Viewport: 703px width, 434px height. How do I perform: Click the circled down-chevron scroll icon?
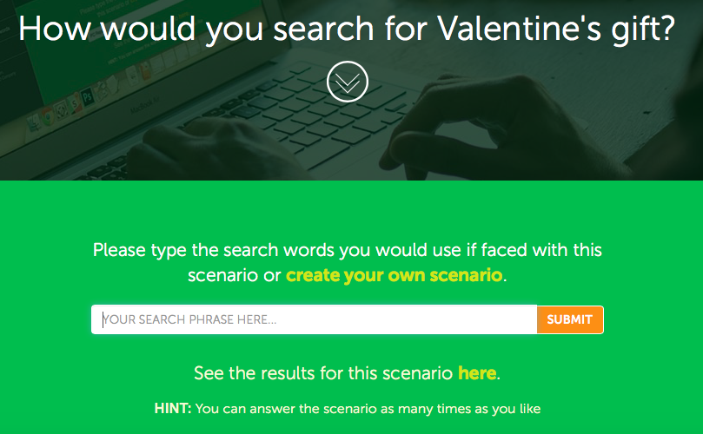(348, 82)
